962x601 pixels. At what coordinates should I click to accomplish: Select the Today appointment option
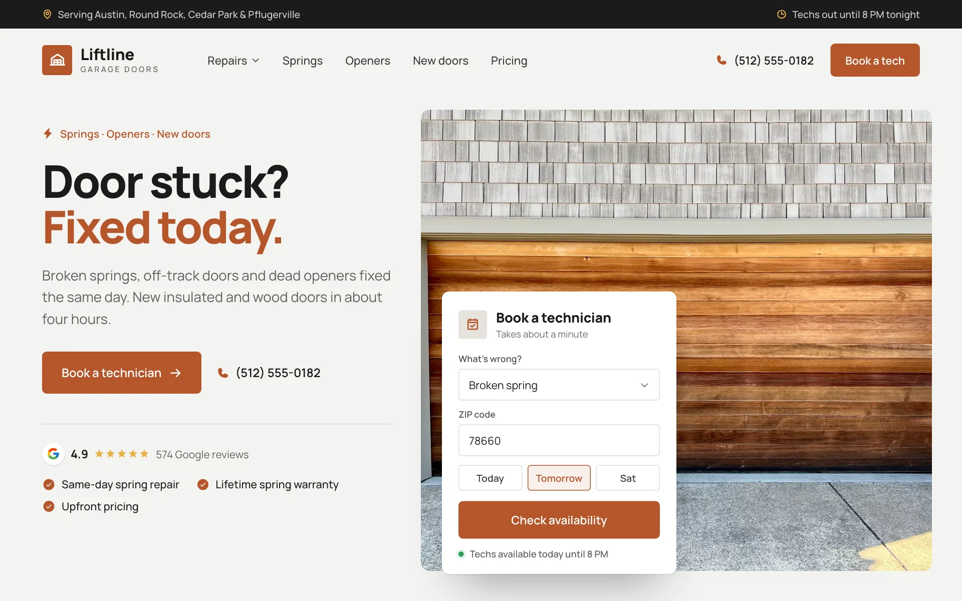490,478
